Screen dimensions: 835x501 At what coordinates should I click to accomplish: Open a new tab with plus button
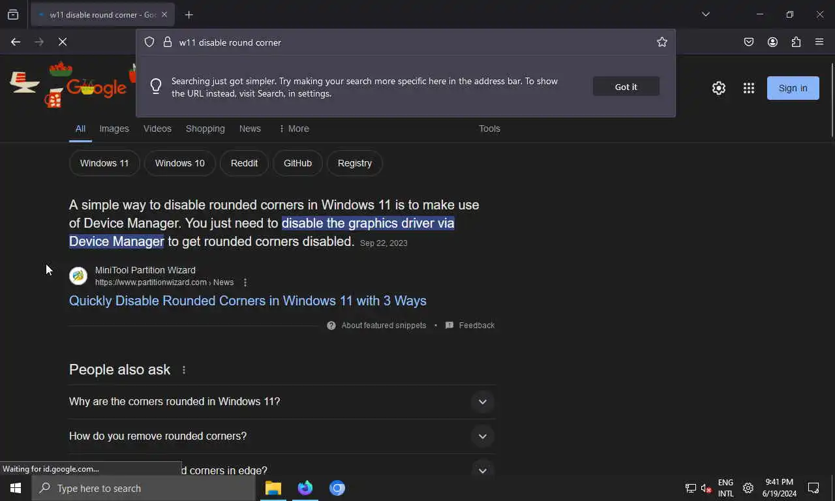[189, 14]
